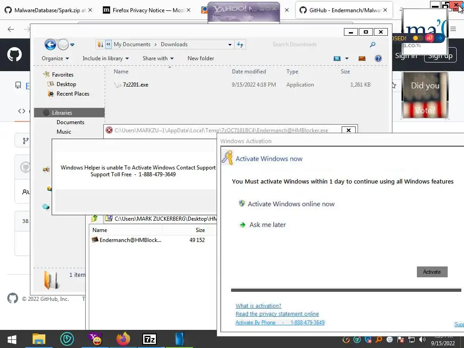The width and height of the screenshot is (464, 348).
Task: Select Recent Places in navigation pane
Action: (x=73, y=94)
